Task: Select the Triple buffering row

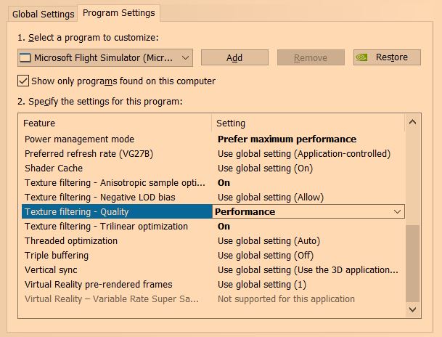Action: 57,255
